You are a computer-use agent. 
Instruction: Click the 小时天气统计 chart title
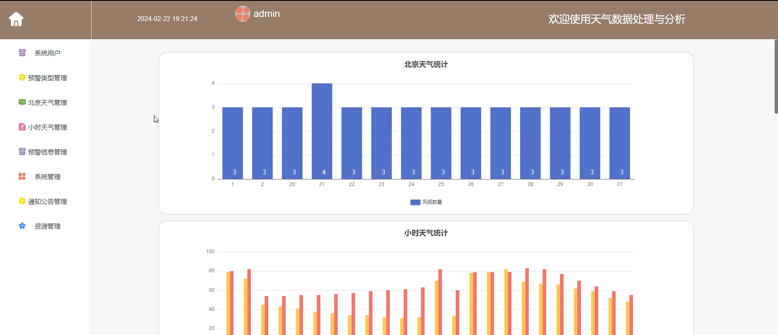[426, 233]
